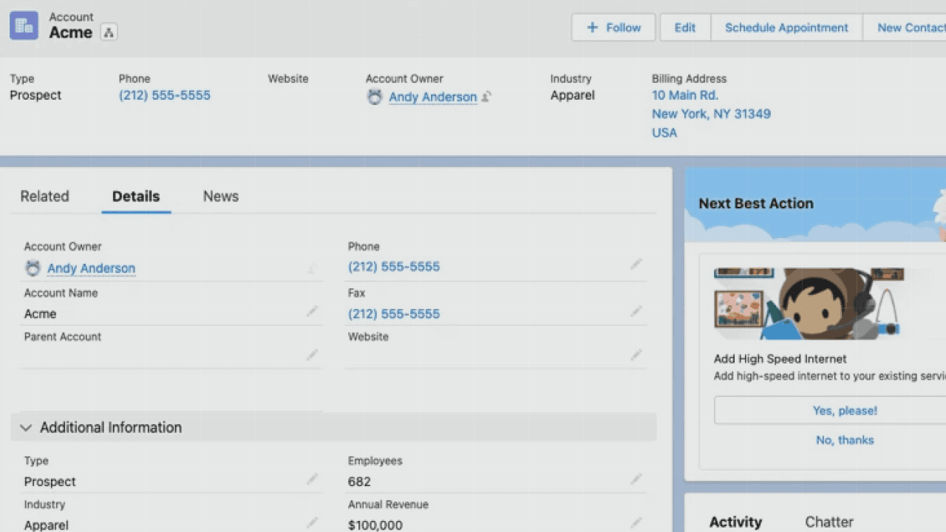Click the plus Follow button
946x532 pixels.
pyautogui.click(x=613, y=27)
